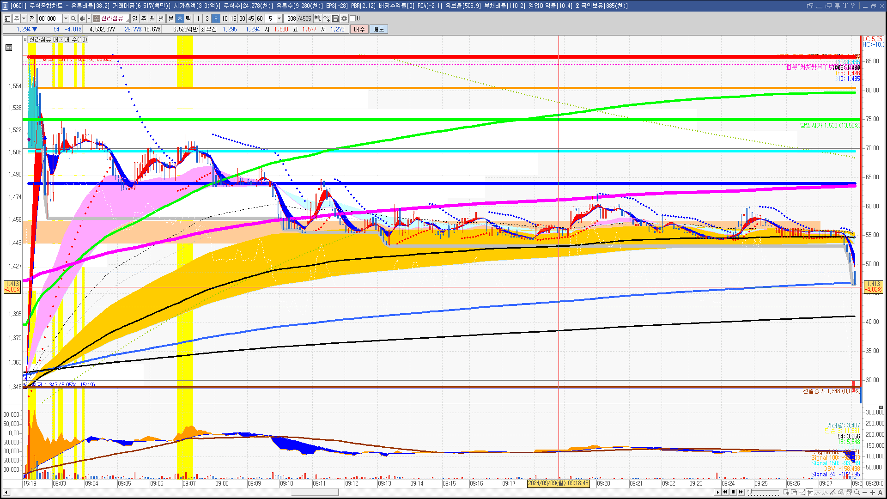Expand the interval value 5 dropdown
887x499 pixels.
(x=279, y=18)
